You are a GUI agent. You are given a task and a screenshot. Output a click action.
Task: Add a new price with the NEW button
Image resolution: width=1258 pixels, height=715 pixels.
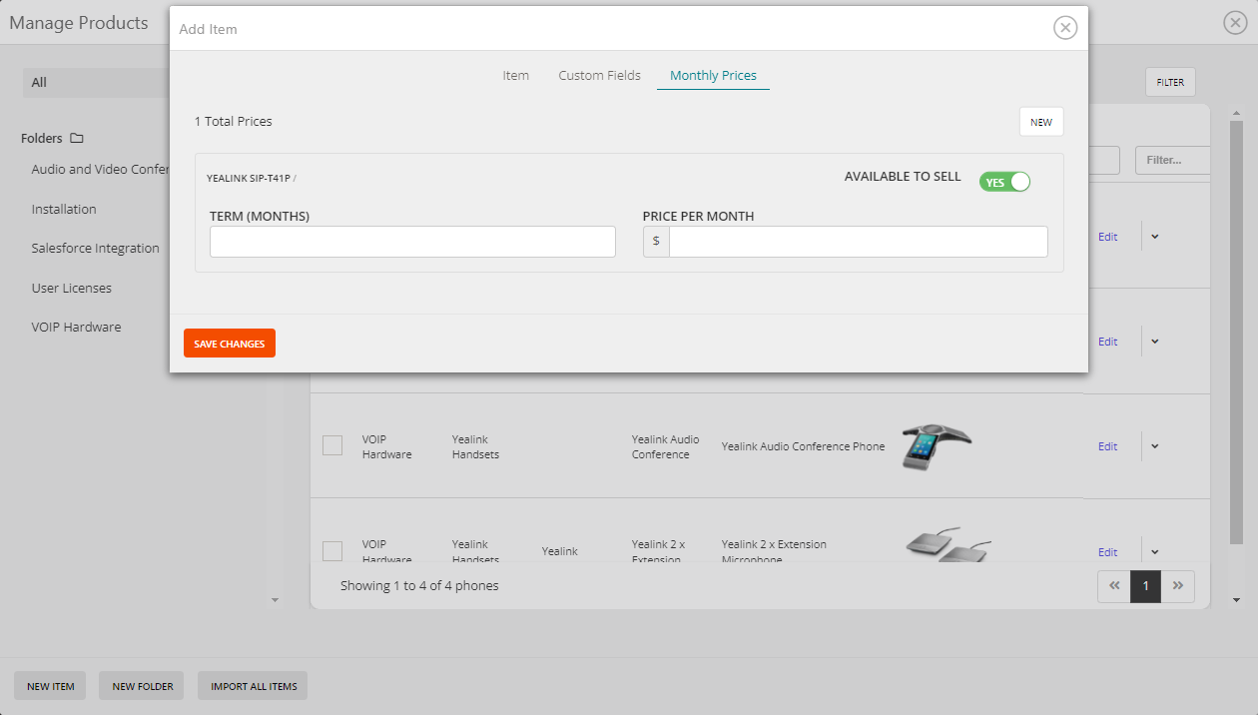1040,121
